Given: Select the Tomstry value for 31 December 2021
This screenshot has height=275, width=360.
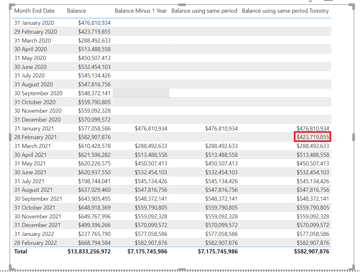Looking at the screenshot, I should (313, 225).
